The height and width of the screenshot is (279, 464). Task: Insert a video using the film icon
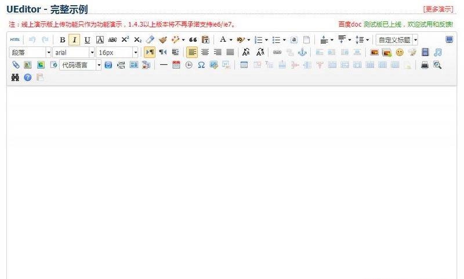[x=425, y=52]
